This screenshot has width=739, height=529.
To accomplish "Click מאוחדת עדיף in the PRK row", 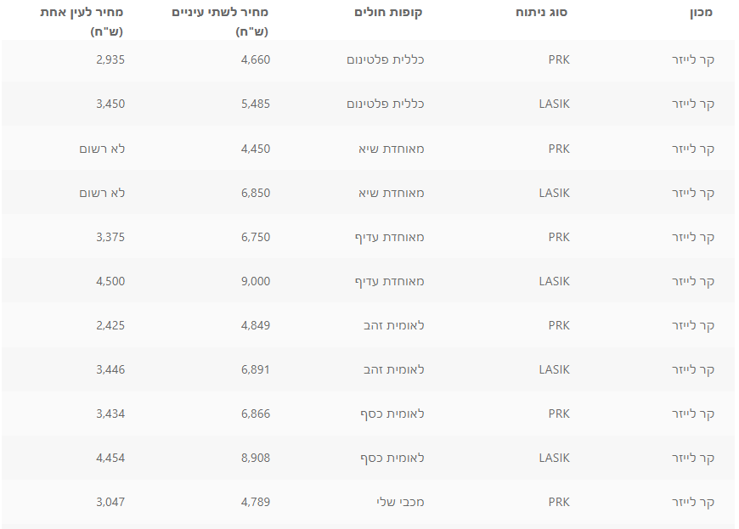I will [389, 237].
